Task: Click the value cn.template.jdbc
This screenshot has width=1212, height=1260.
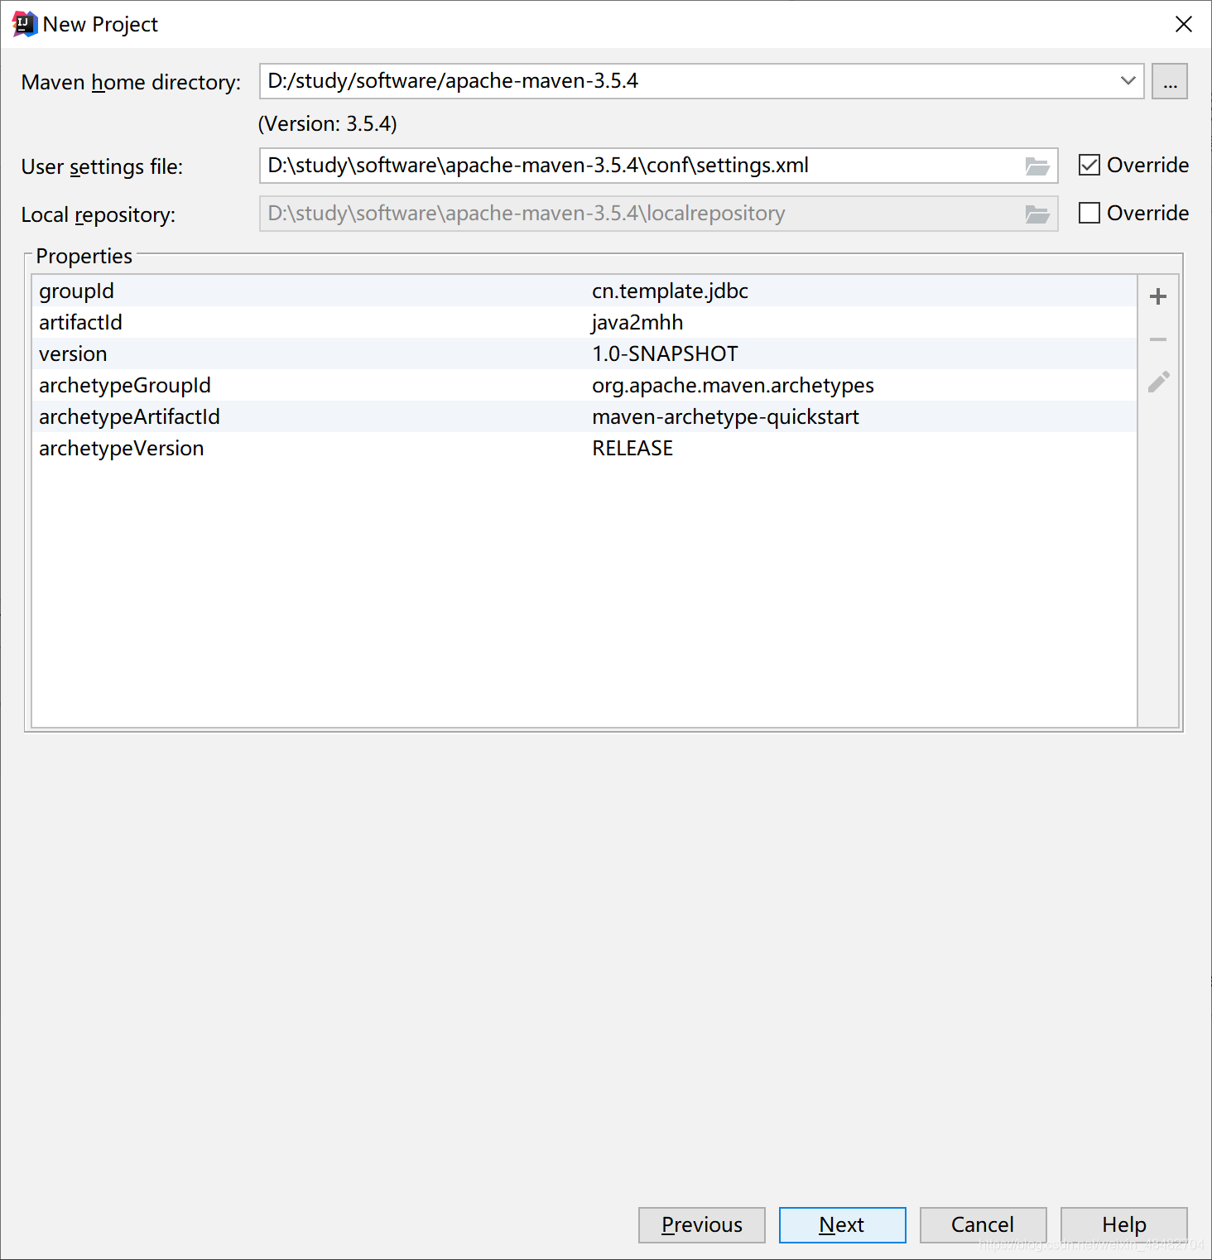Action: (670, 291)
